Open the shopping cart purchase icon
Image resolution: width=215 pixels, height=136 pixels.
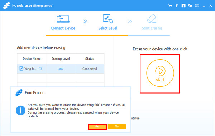click(x=170, y=6)
